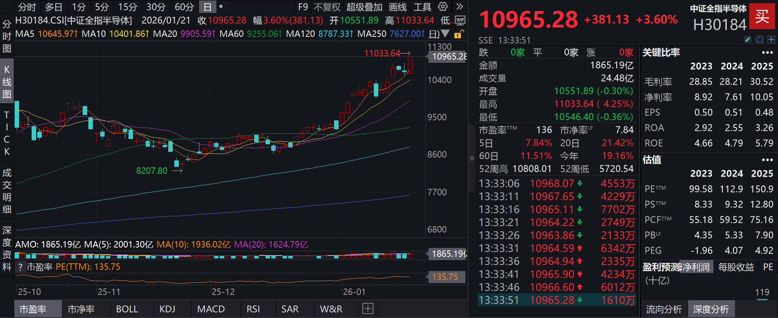778x318 pixels.
Task: Click the question mark help icon beside 市盈率
Action: click(20, 267)
